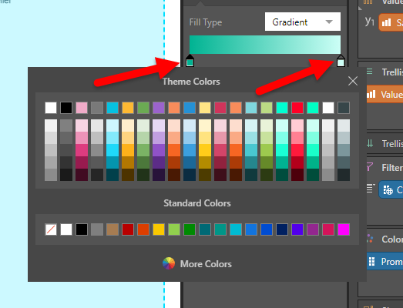
Task: Pick the black theme color swatch
Action: point(66,108)
